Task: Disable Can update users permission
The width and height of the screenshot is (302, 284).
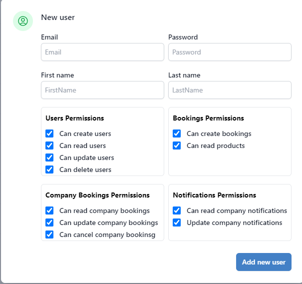Action: [x=49, y=157]
